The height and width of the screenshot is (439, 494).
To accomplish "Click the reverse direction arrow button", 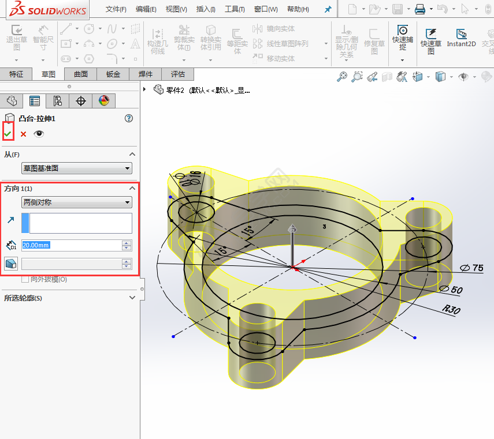I will tap(11, 220).
